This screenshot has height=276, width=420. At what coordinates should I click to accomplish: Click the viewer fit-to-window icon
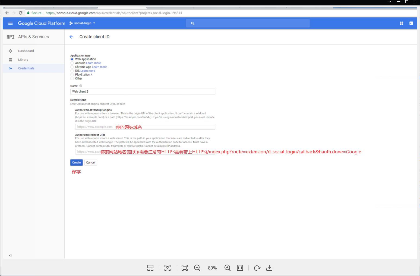(x=168, y=268)
